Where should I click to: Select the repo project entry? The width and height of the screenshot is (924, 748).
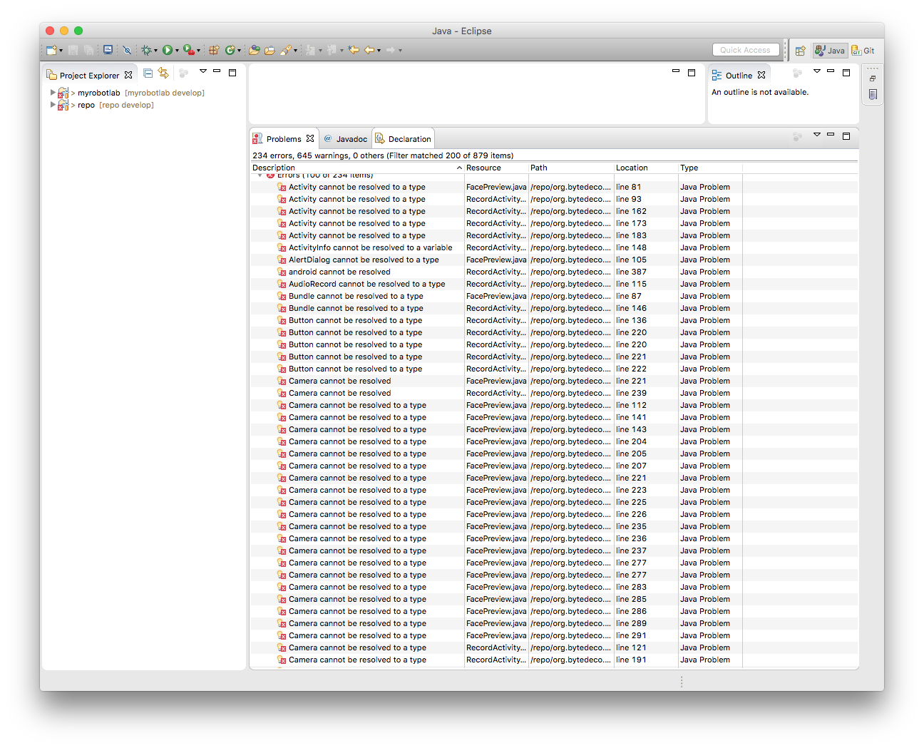pyautogui.click(x=106, y=105)
